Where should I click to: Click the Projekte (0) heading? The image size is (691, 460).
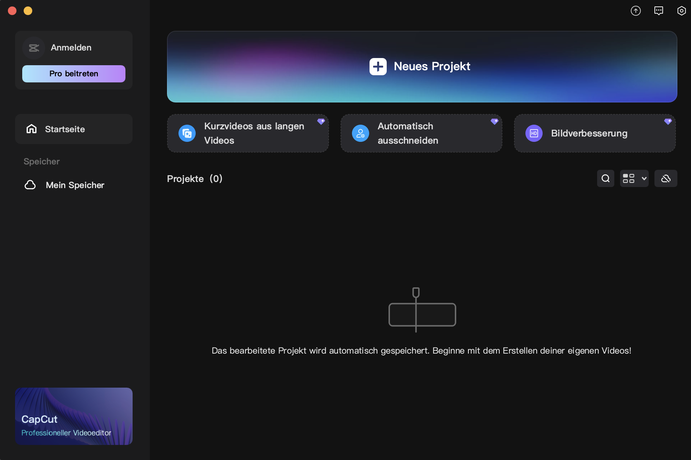195,178
